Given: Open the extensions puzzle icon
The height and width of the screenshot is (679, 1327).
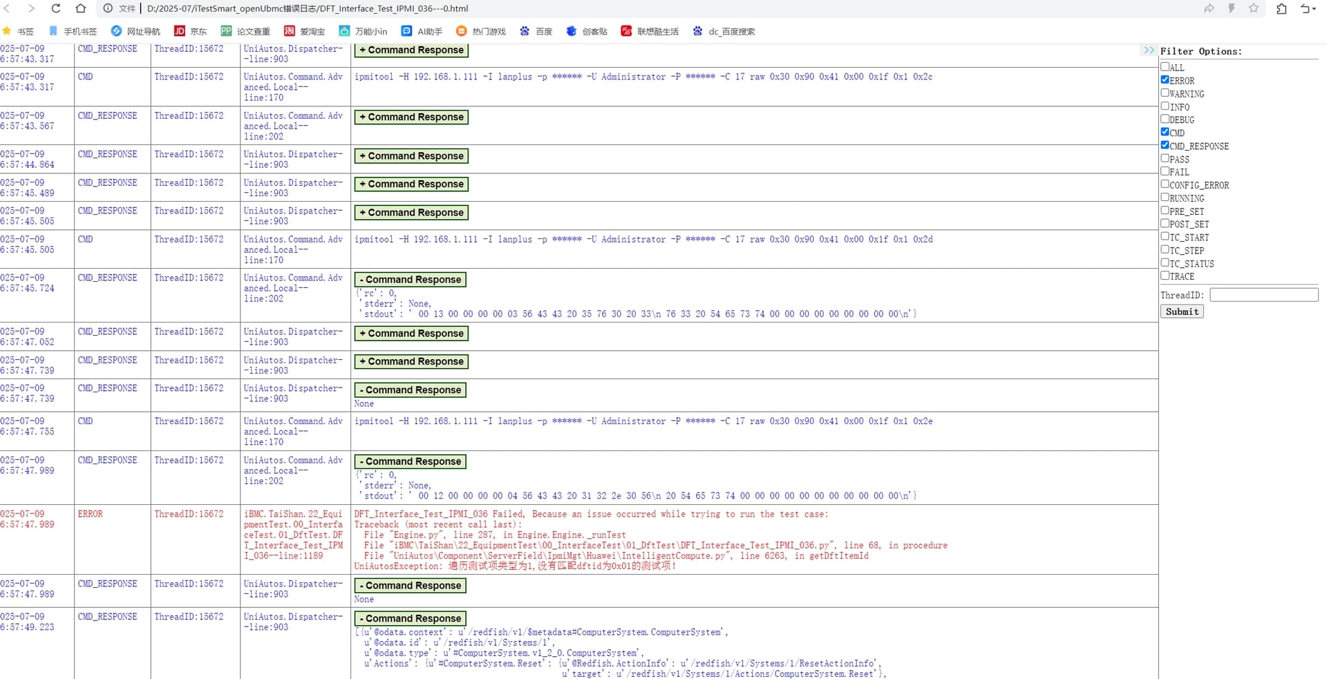Looking at the screenshot, I should 1281,8.
